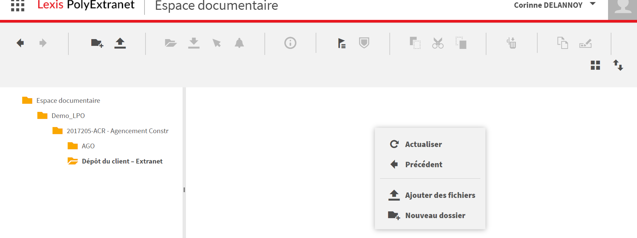This screenshot has width=637, height=238.
Task: Click the flag with list toolbar icon
Action: [x=342, y=43]
